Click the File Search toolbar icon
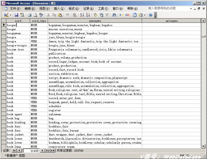This screenshot has height=159, width=207. tap(22, 15)
